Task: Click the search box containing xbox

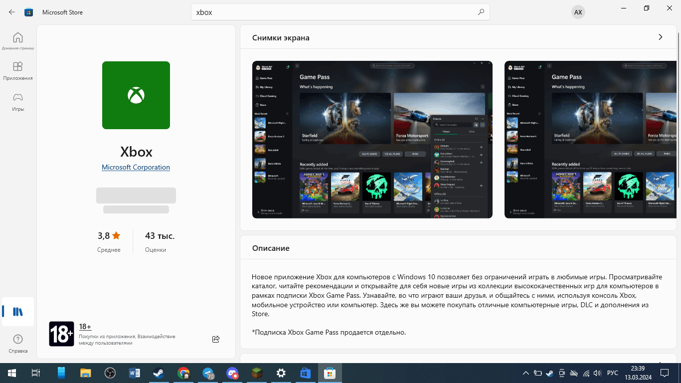Action: 340,12
